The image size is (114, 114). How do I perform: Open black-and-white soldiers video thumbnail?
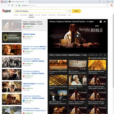click(x=12, y=62)
